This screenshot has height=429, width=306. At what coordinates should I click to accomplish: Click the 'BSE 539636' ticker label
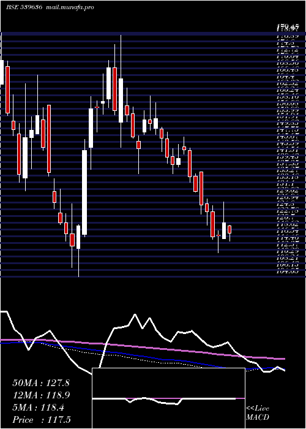tap(24, 7)
